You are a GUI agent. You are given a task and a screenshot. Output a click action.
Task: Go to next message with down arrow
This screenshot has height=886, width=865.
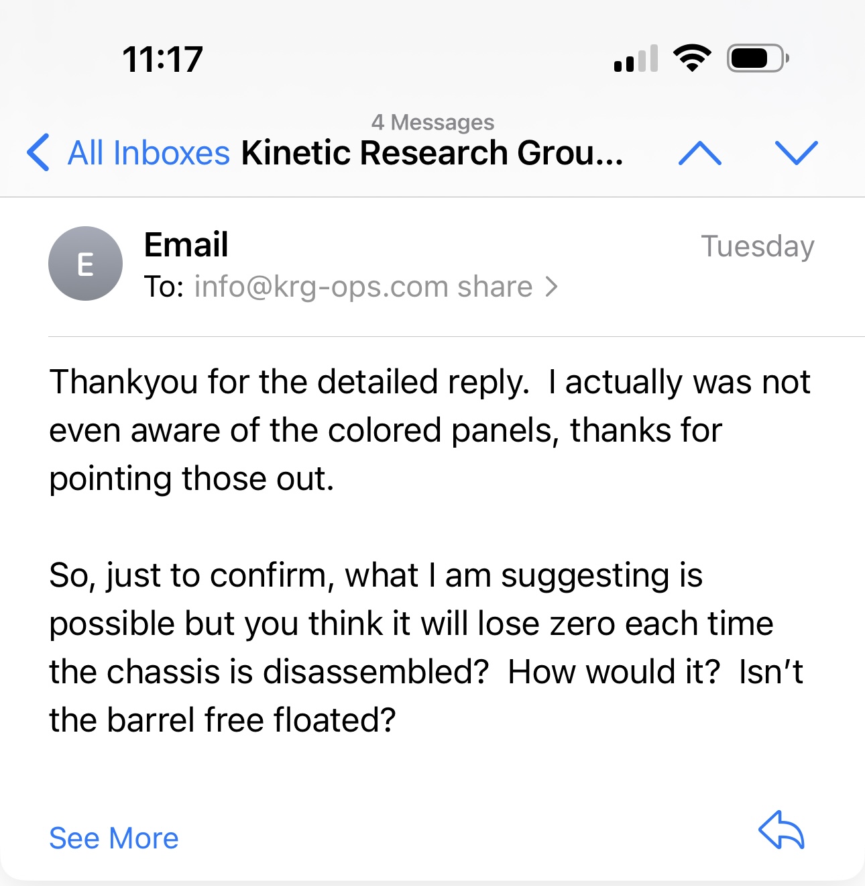coord(796,153)
